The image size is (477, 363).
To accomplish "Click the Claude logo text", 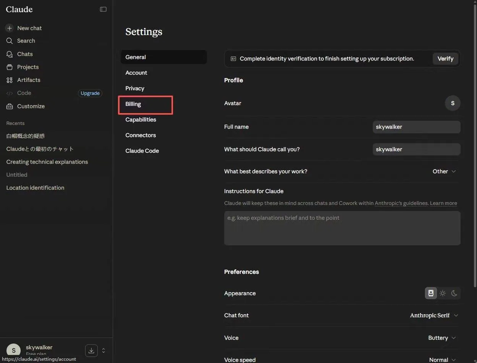I will (x=19, y=10).
